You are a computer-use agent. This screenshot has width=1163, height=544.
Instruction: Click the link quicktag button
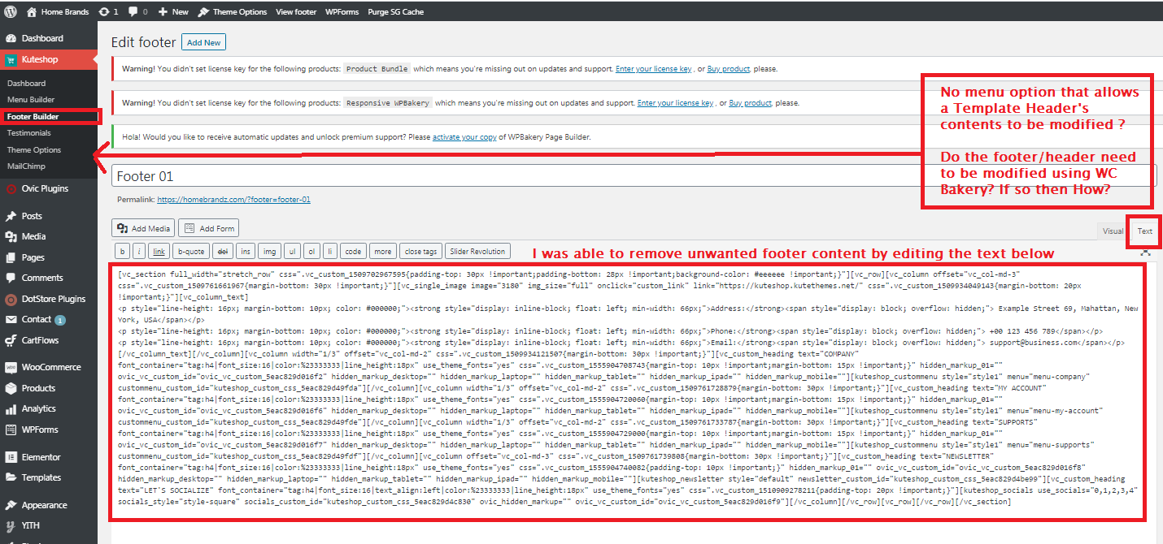click(159, 252)
